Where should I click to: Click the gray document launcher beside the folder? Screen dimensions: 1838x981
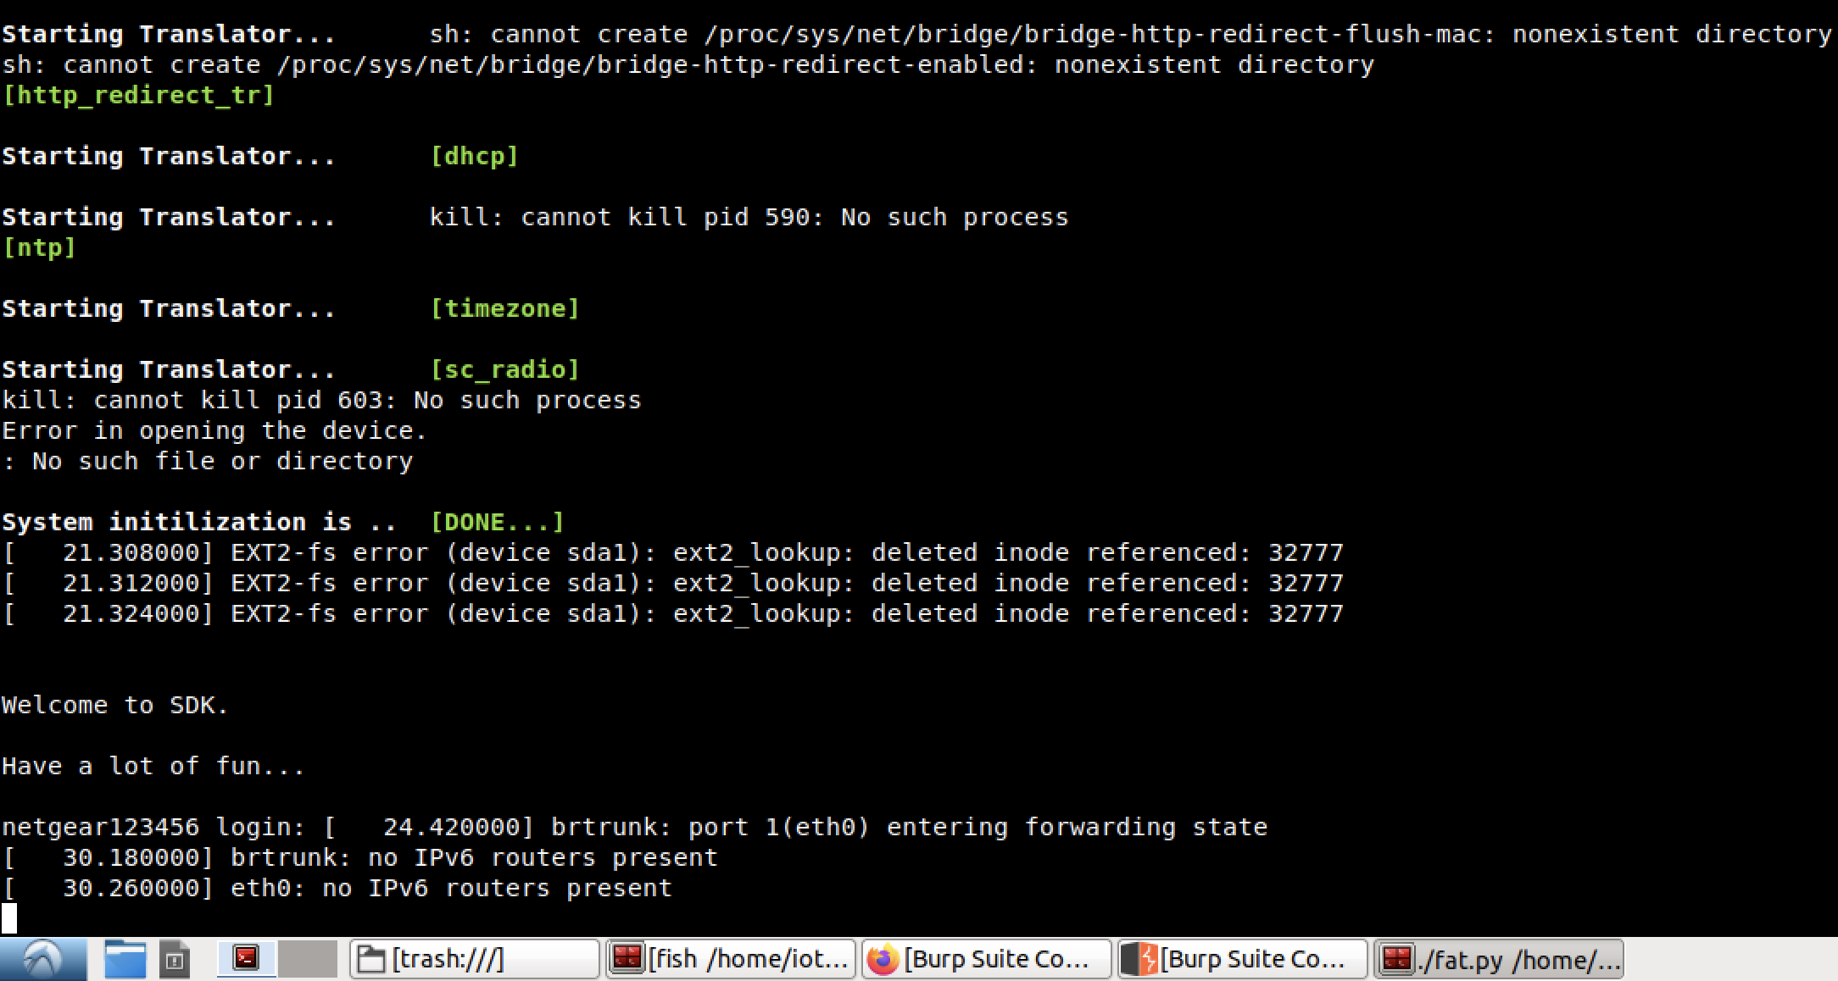[174, 959]
